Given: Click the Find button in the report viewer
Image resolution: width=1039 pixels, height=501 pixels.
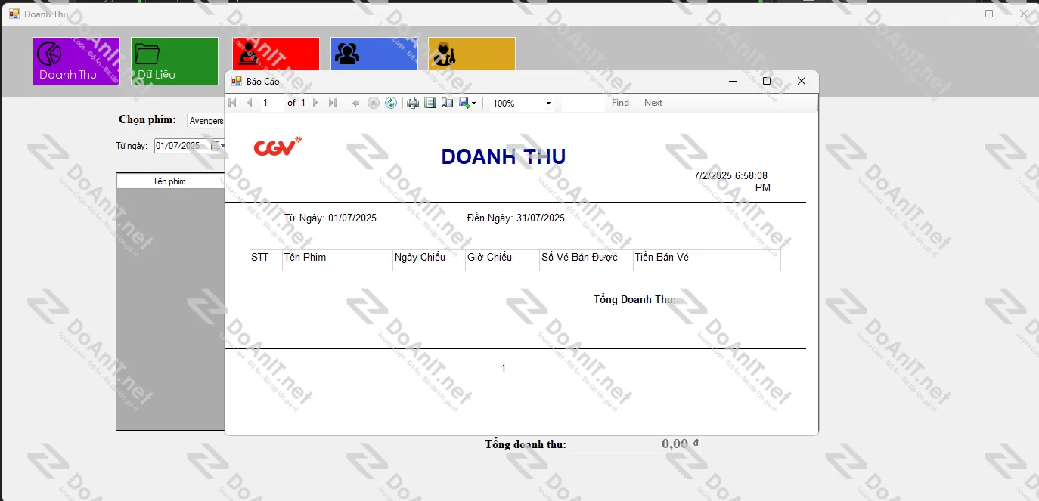Looking at the screenshot, I should [619, 103].
